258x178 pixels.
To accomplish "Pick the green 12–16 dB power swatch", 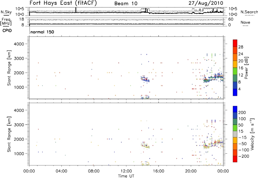I will coord(235,71).
